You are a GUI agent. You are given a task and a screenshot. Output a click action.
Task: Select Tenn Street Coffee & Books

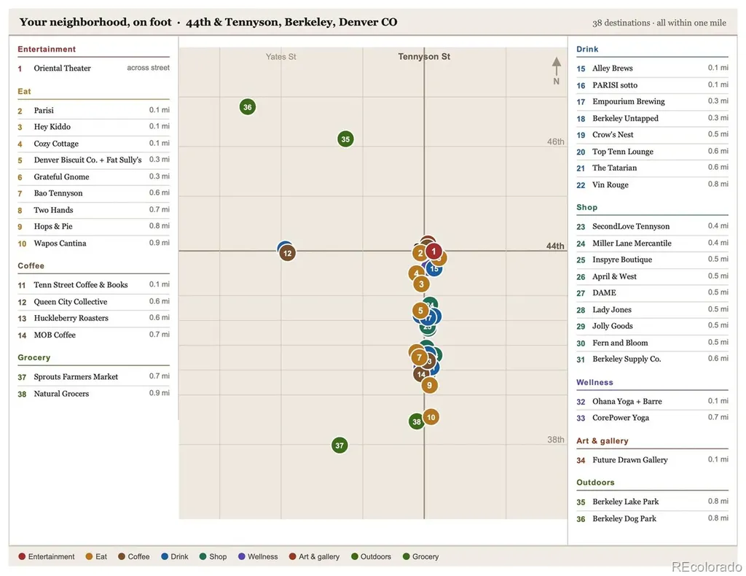pyautogui.click(x=94, y=284)
